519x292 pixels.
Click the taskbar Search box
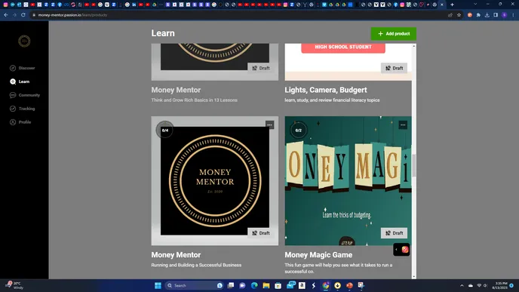click(x=195, y=285)
